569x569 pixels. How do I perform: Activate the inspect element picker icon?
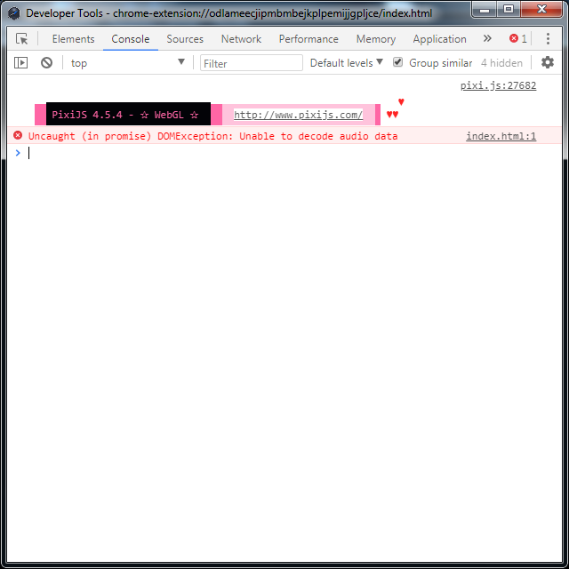click(x=21, y=38)
